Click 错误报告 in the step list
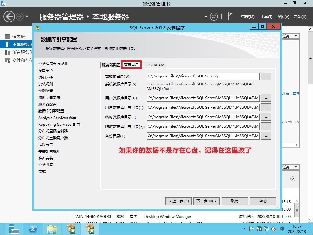Screen dimensions: 313x235 click(x=46, y=145)
